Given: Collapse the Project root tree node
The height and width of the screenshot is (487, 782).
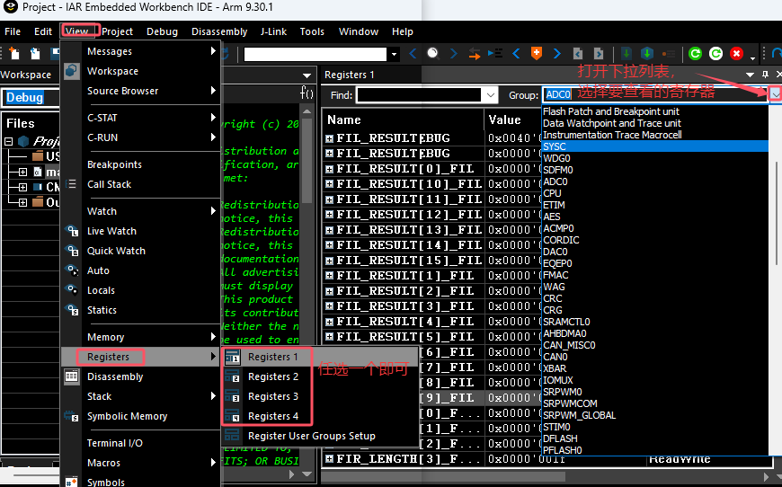Looking at the screenshot, I should [8, 141].
